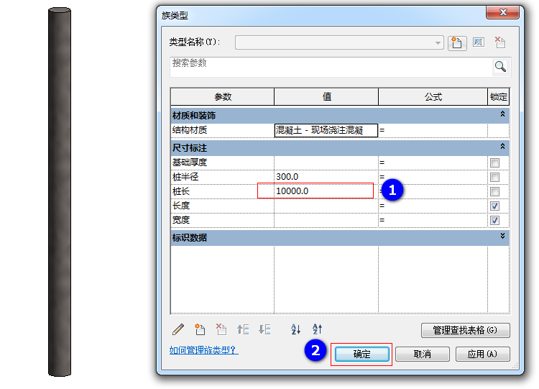The image size is (539, 389).
Task: Click the 确定 button
Action: pos(362,354)
